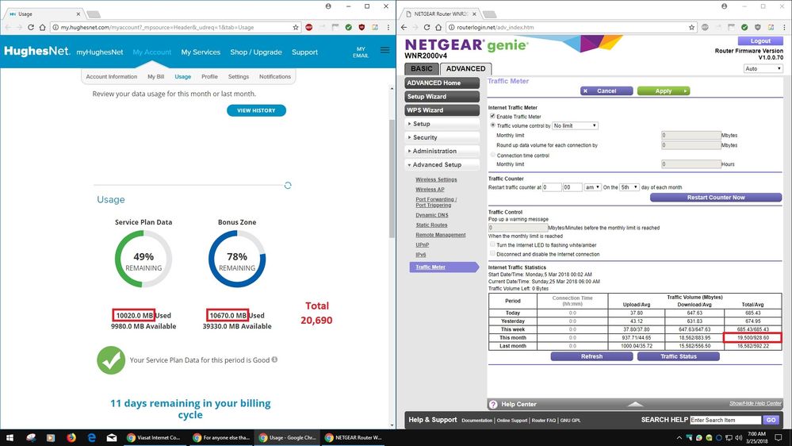792x446 pixels.
Task: Open the HughesNet hamburger menu
Action: click(385, 50)
